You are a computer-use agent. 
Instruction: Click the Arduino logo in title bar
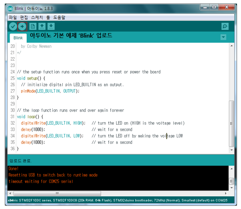coord(10,9)
